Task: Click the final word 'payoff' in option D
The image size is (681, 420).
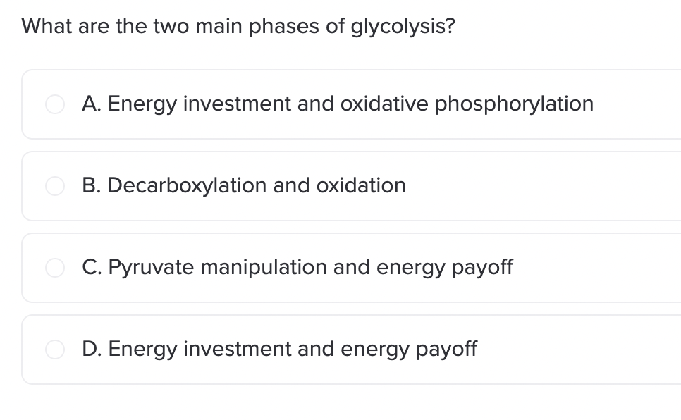Action: pyautogui.click(x=446, y=350)
